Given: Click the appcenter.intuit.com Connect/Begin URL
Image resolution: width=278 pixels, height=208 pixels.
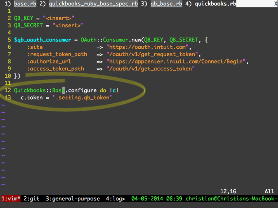Looking at the screenshot, I should click(176, 61).
